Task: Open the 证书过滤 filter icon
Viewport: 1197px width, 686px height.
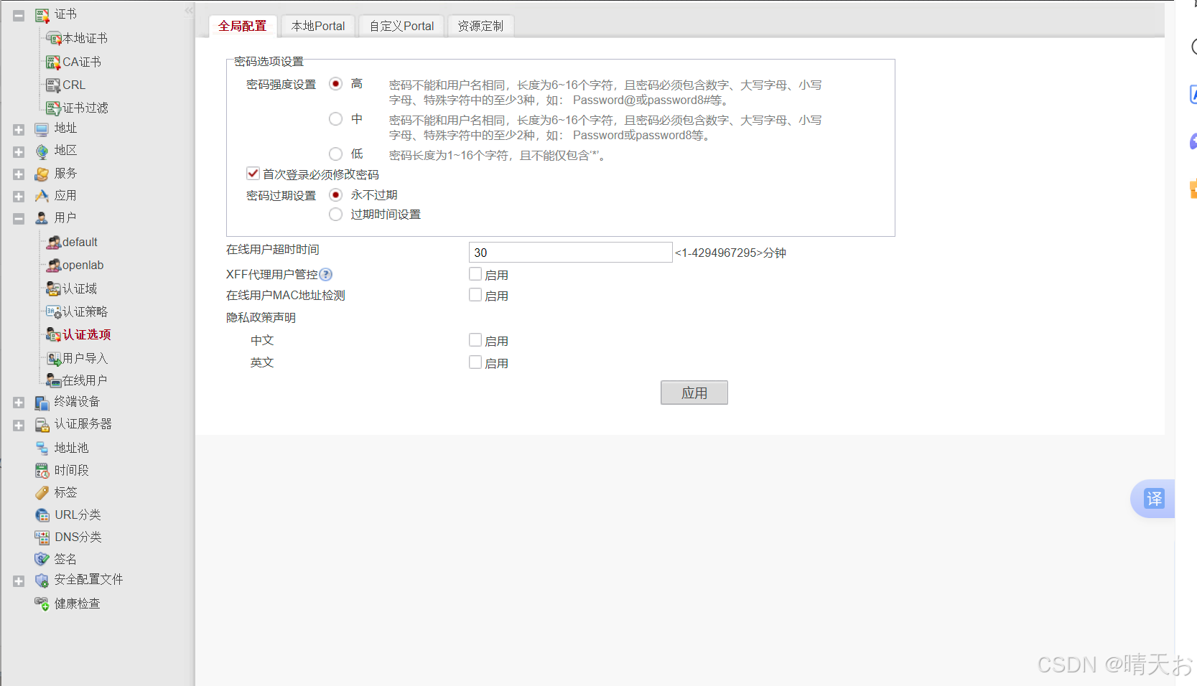Action: click(53, 108)
